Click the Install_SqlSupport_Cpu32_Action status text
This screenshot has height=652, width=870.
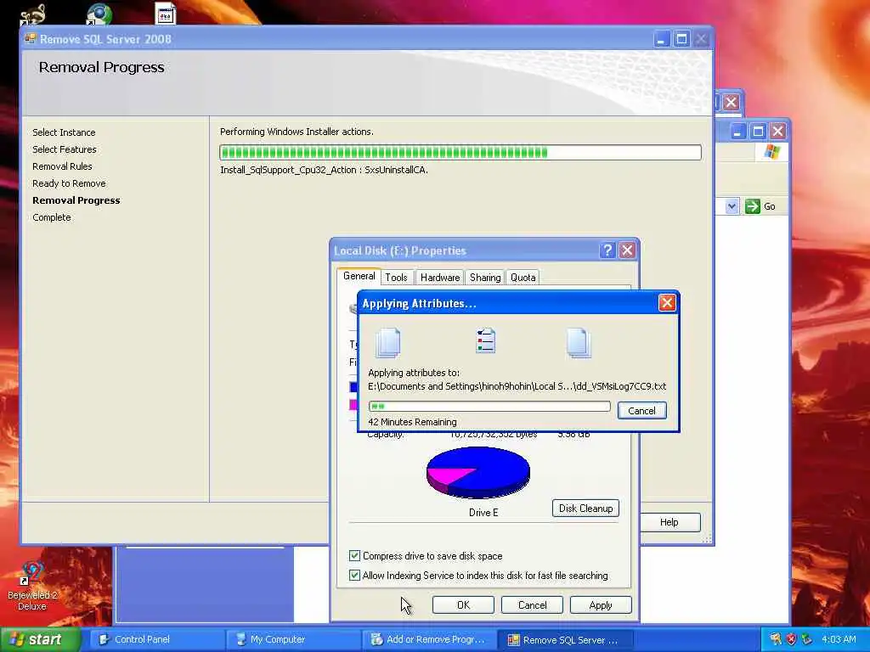coord(324,170)
